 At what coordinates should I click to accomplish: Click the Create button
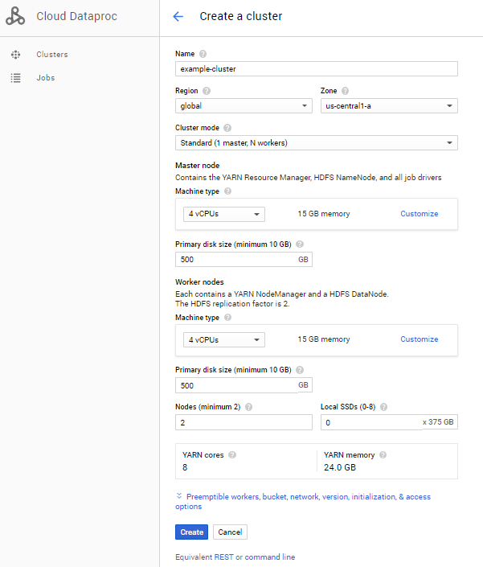191,532
